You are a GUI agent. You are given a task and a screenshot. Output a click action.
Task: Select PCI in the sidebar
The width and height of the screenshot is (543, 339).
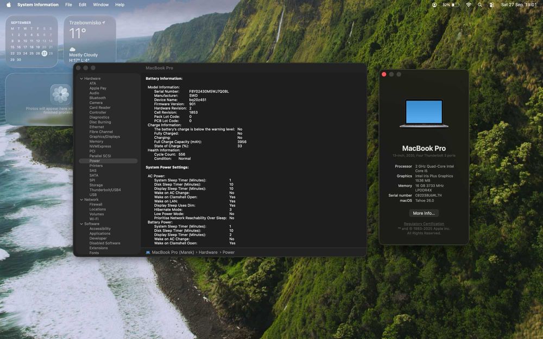pyautogui.click(x=92, y=151)
